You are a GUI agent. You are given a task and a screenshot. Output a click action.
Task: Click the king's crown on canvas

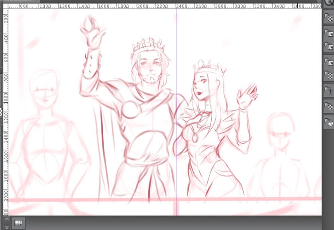point(148,46)
